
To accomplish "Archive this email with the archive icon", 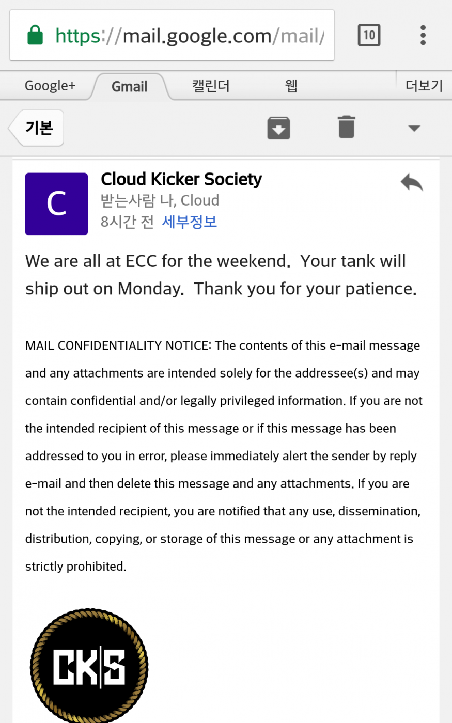I will tap(278, 128).
